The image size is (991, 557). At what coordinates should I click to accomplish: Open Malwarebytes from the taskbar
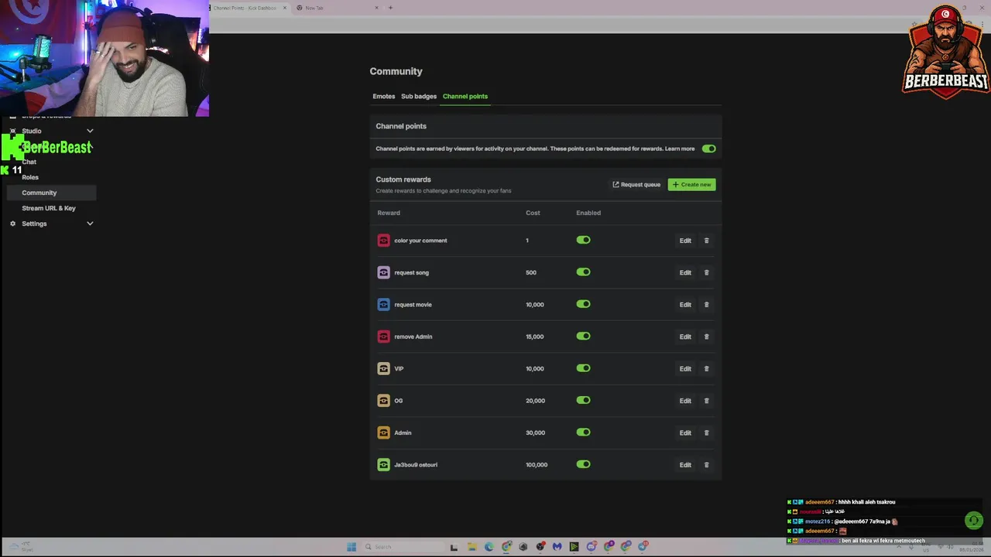557,547
